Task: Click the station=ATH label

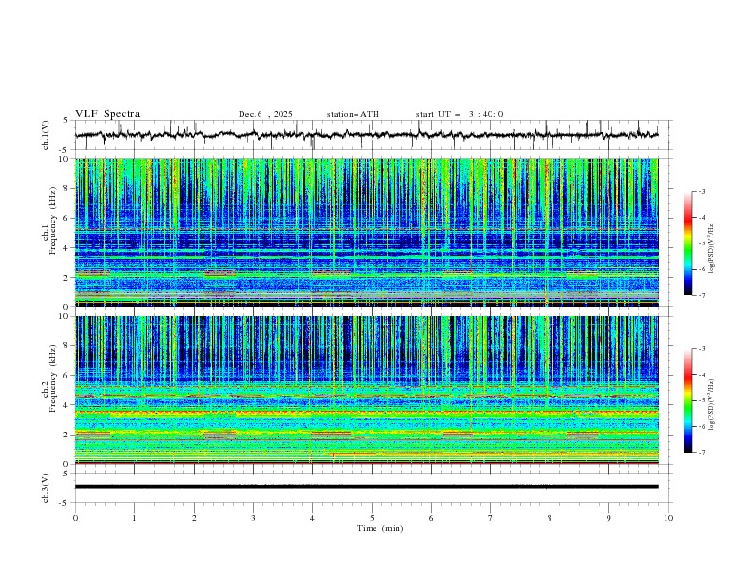Action: tap(353, 114)
